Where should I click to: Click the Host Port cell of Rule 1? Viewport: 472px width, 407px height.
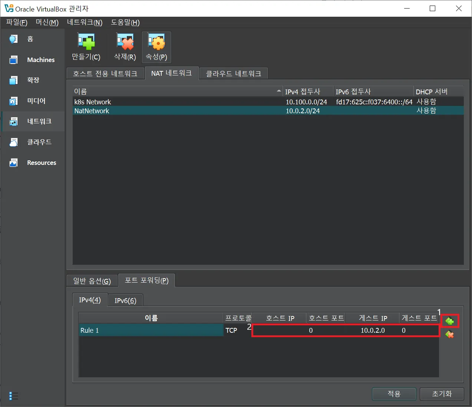pyautogui.click(x=326, y=330)
